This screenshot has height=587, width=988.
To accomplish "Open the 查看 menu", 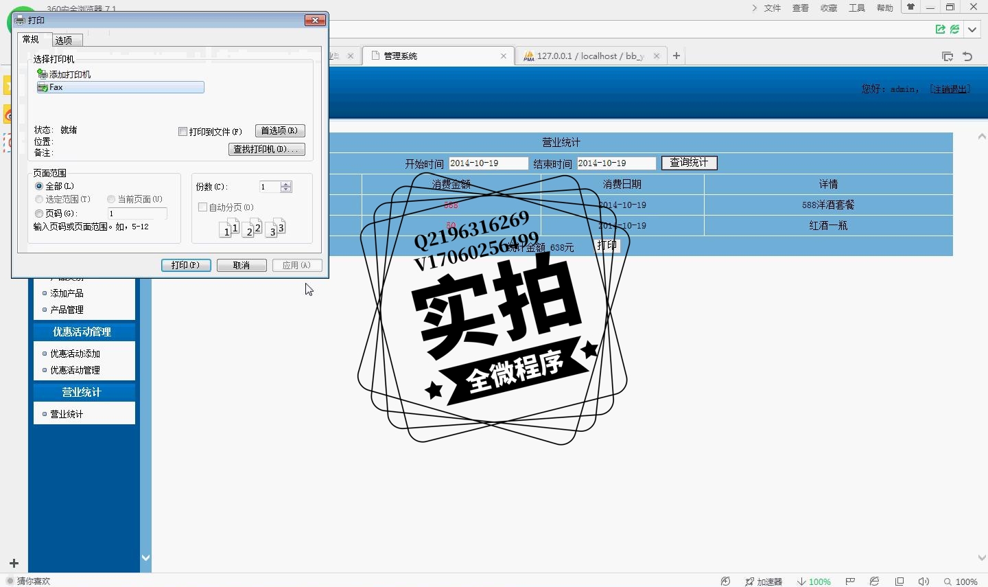I will [801, 8].
